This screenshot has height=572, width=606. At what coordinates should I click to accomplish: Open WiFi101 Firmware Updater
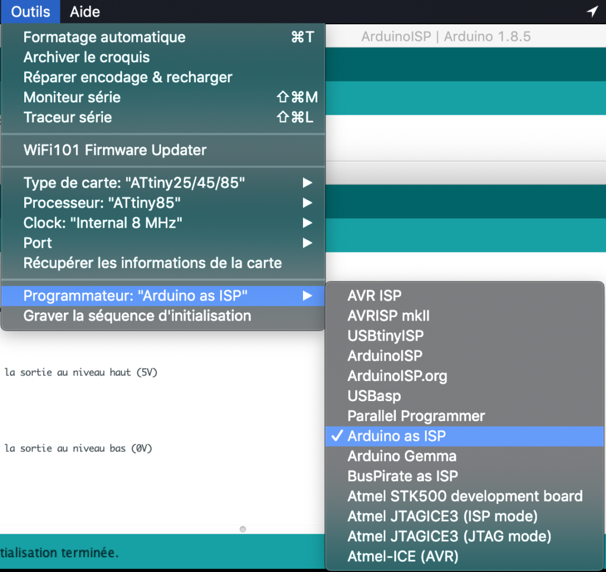(115, 150)
